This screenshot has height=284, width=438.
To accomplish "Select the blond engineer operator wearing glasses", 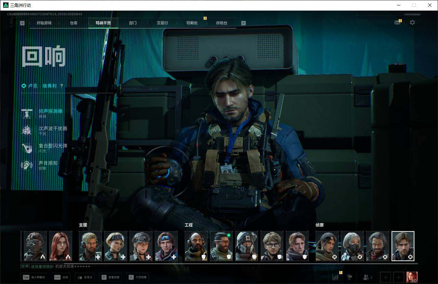I will point(272,246).
